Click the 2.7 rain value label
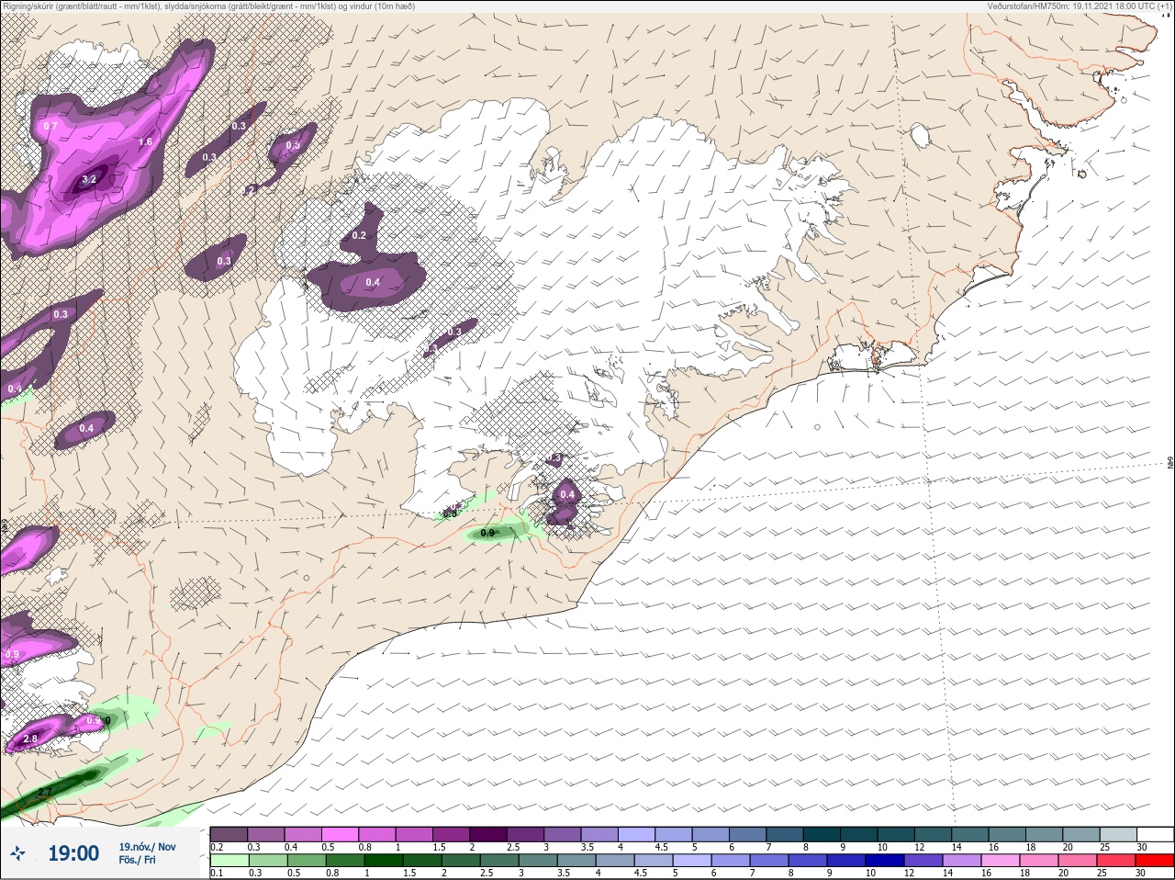1175x880 pixels. click(x=46, y=792)
